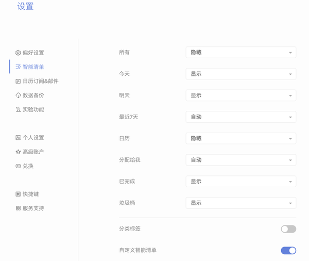Open the 垃圾桶 visibility dropdown
Screen dimensions: 309x261
[241, 203]
